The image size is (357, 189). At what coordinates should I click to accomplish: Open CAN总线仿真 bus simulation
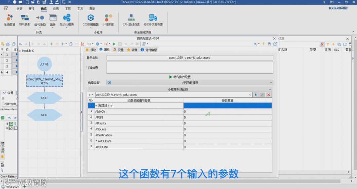click(131, 20)
